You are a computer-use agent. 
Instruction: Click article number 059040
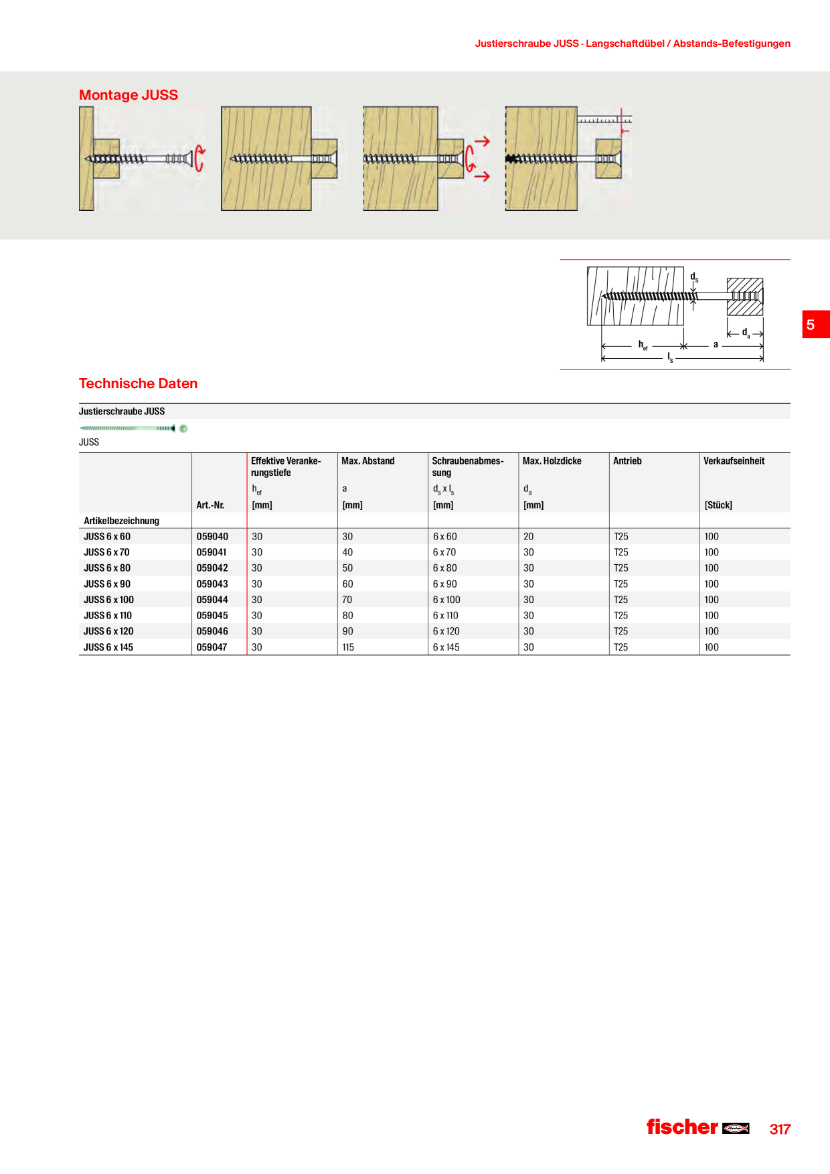click(212, 537)
